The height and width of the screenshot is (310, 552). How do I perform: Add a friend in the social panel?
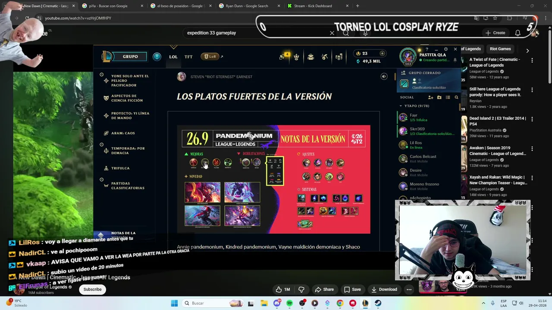click(430, 97)
